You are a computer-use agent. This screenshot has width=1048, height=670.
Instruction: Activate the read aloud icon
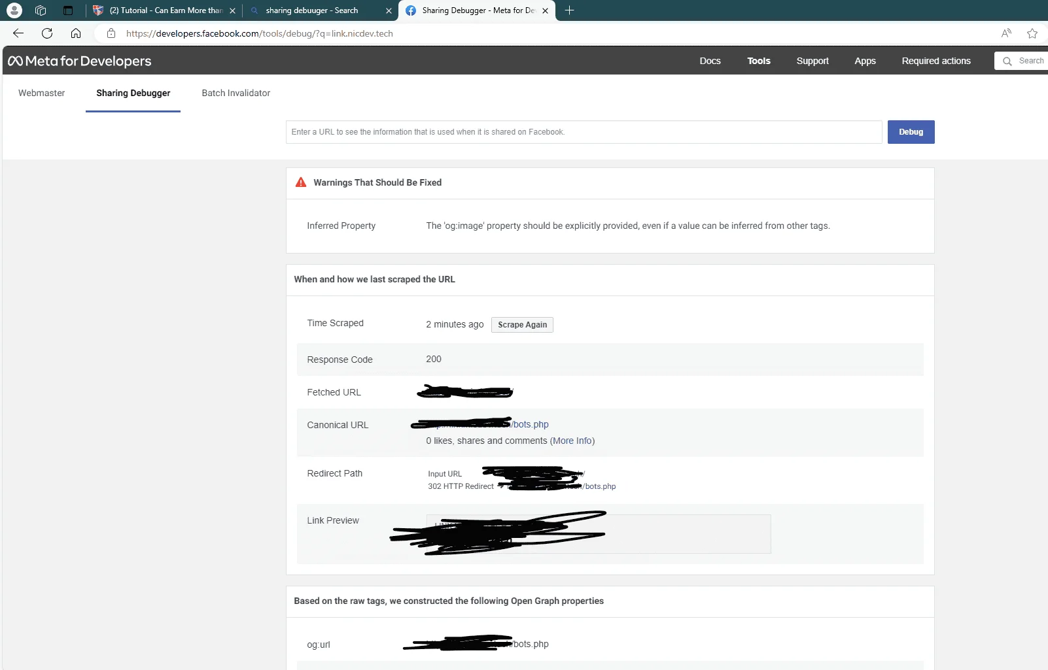[x=1006, y=33]
